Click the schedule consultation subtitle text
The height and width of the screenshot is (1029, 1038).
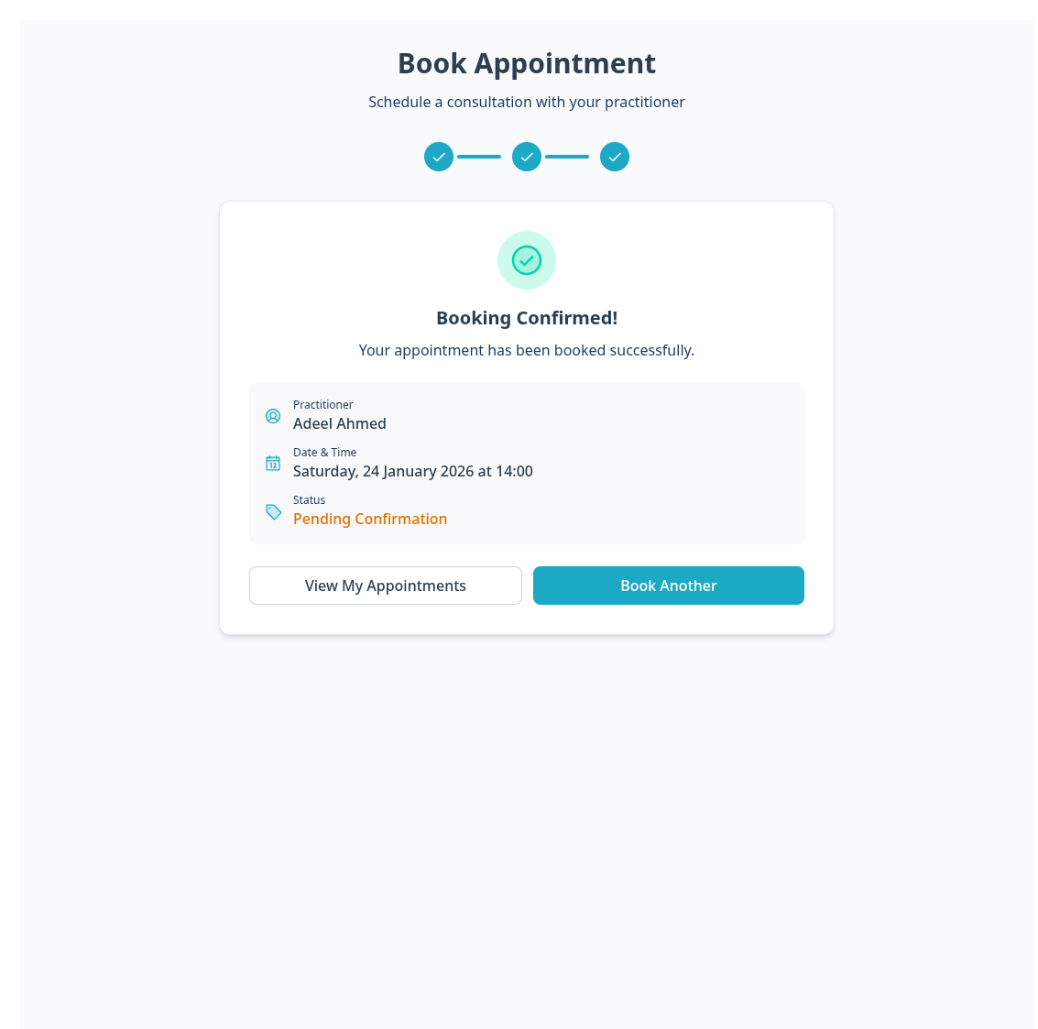pos(527,102)
